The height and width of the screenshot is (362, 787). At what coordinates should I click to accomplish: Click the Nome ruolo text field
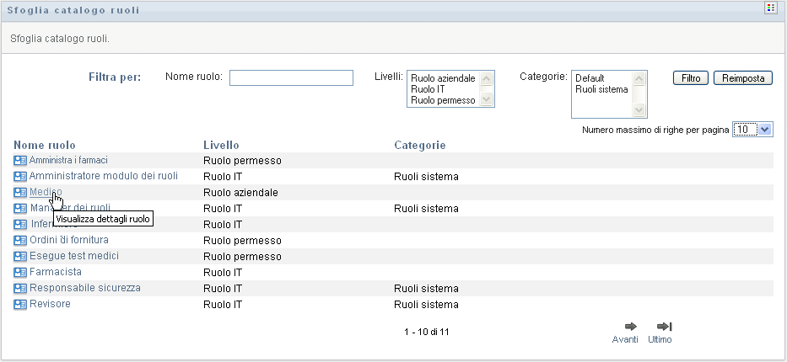(291, 78)
